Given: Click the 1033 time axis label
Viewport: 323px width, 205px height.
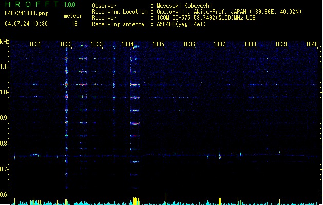Looking at the screenshot, I should (x=97, y=44).
